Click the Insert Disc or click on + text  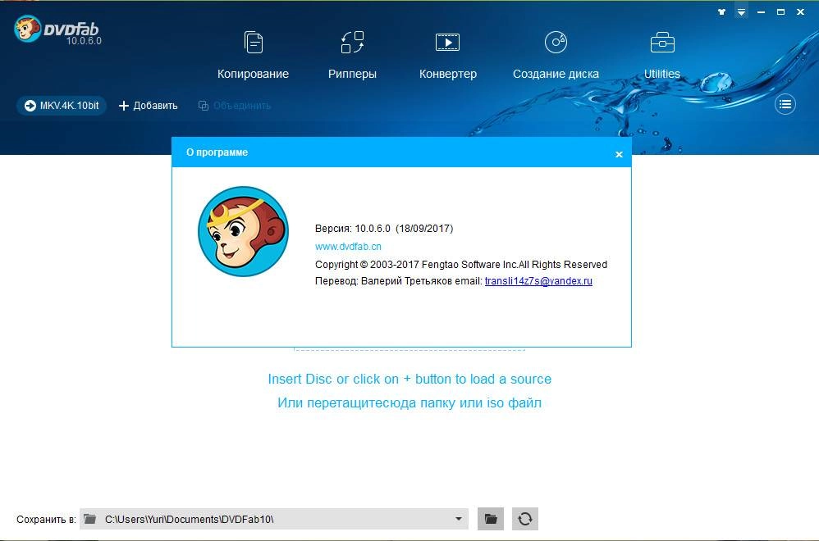409,379
